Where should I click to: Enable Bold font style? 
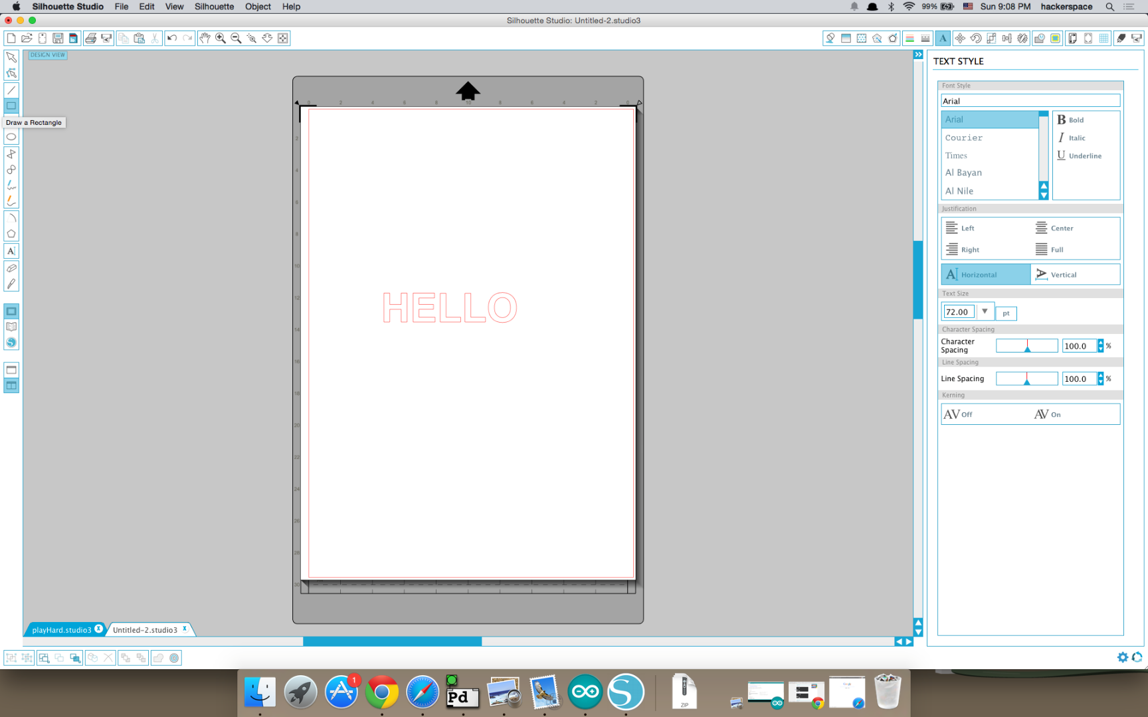(x=1071, y=119)
